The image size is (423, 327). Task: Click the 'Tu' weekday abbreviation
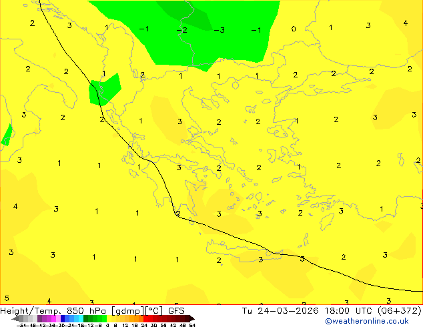pos(247,310)
